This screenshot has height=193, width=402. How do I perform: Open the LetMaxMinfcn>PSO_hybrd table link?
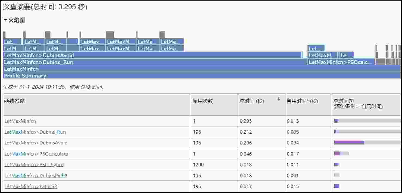point(34,165)
